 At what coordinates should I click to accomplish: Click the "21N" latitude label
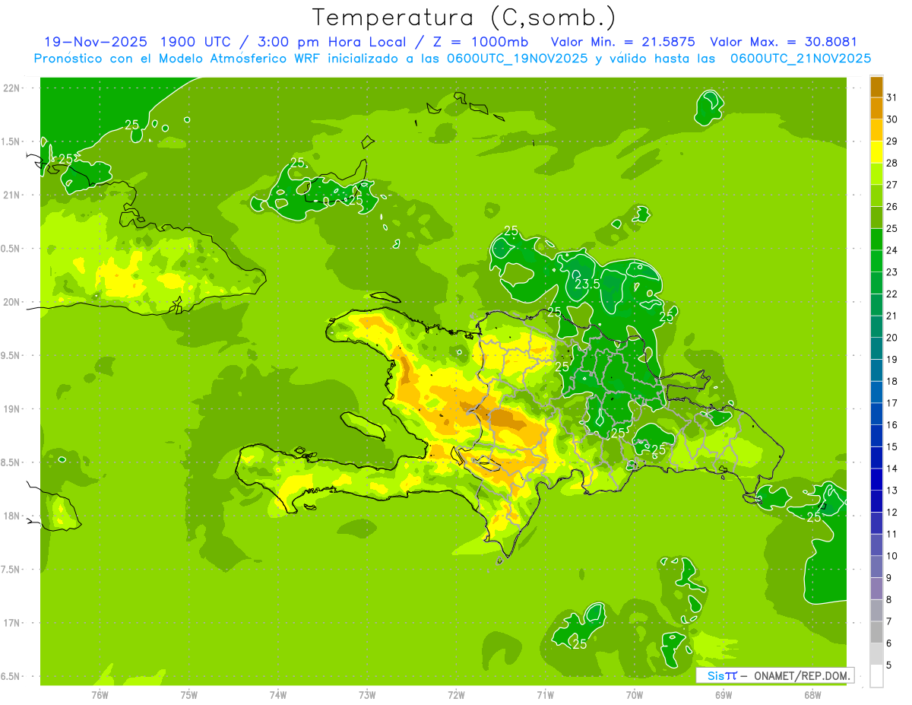point(11,195)
